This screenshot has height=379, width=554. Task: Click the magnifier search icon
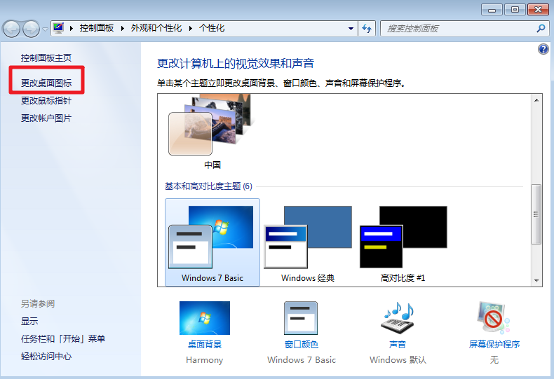click(541, 28)
